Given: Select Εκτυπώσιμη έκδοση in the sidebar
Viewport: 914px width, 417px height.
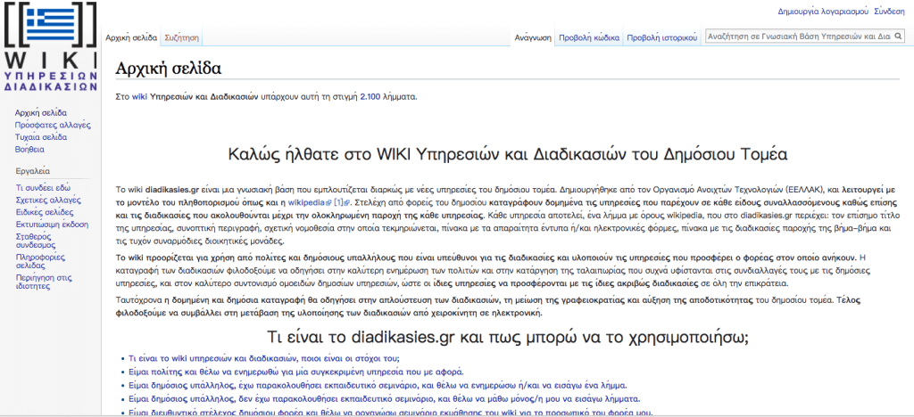Looking at the screenshot, I should click(x=52, y=225).
